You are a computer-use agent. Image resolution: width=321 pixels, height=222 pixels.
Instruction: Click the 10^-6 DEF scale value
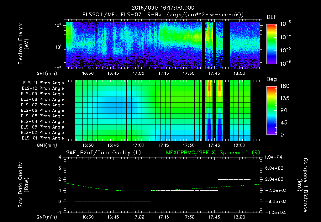click(285, 63)
